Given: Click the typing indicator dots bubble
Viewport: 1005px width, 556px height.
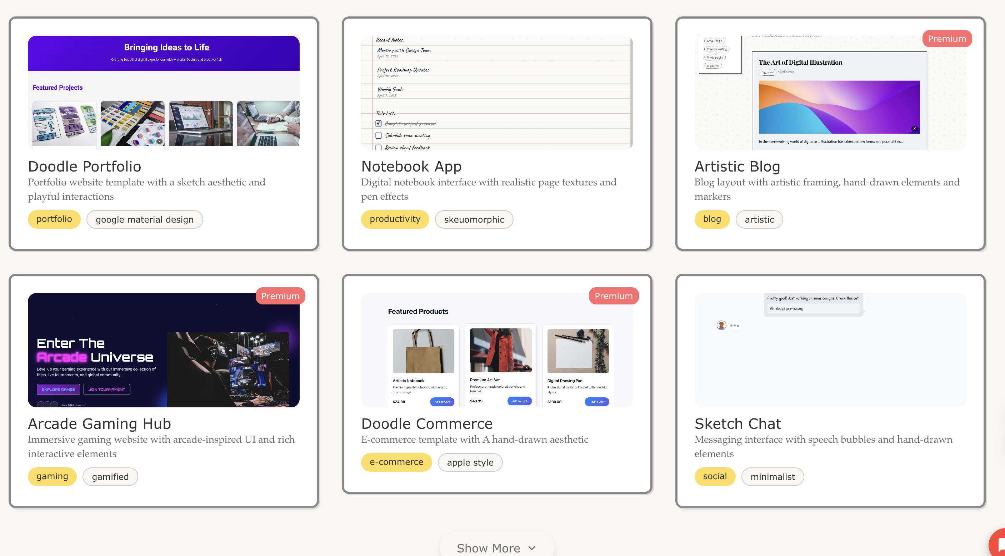Looking at the screenshot, I should tap(734, 326).
